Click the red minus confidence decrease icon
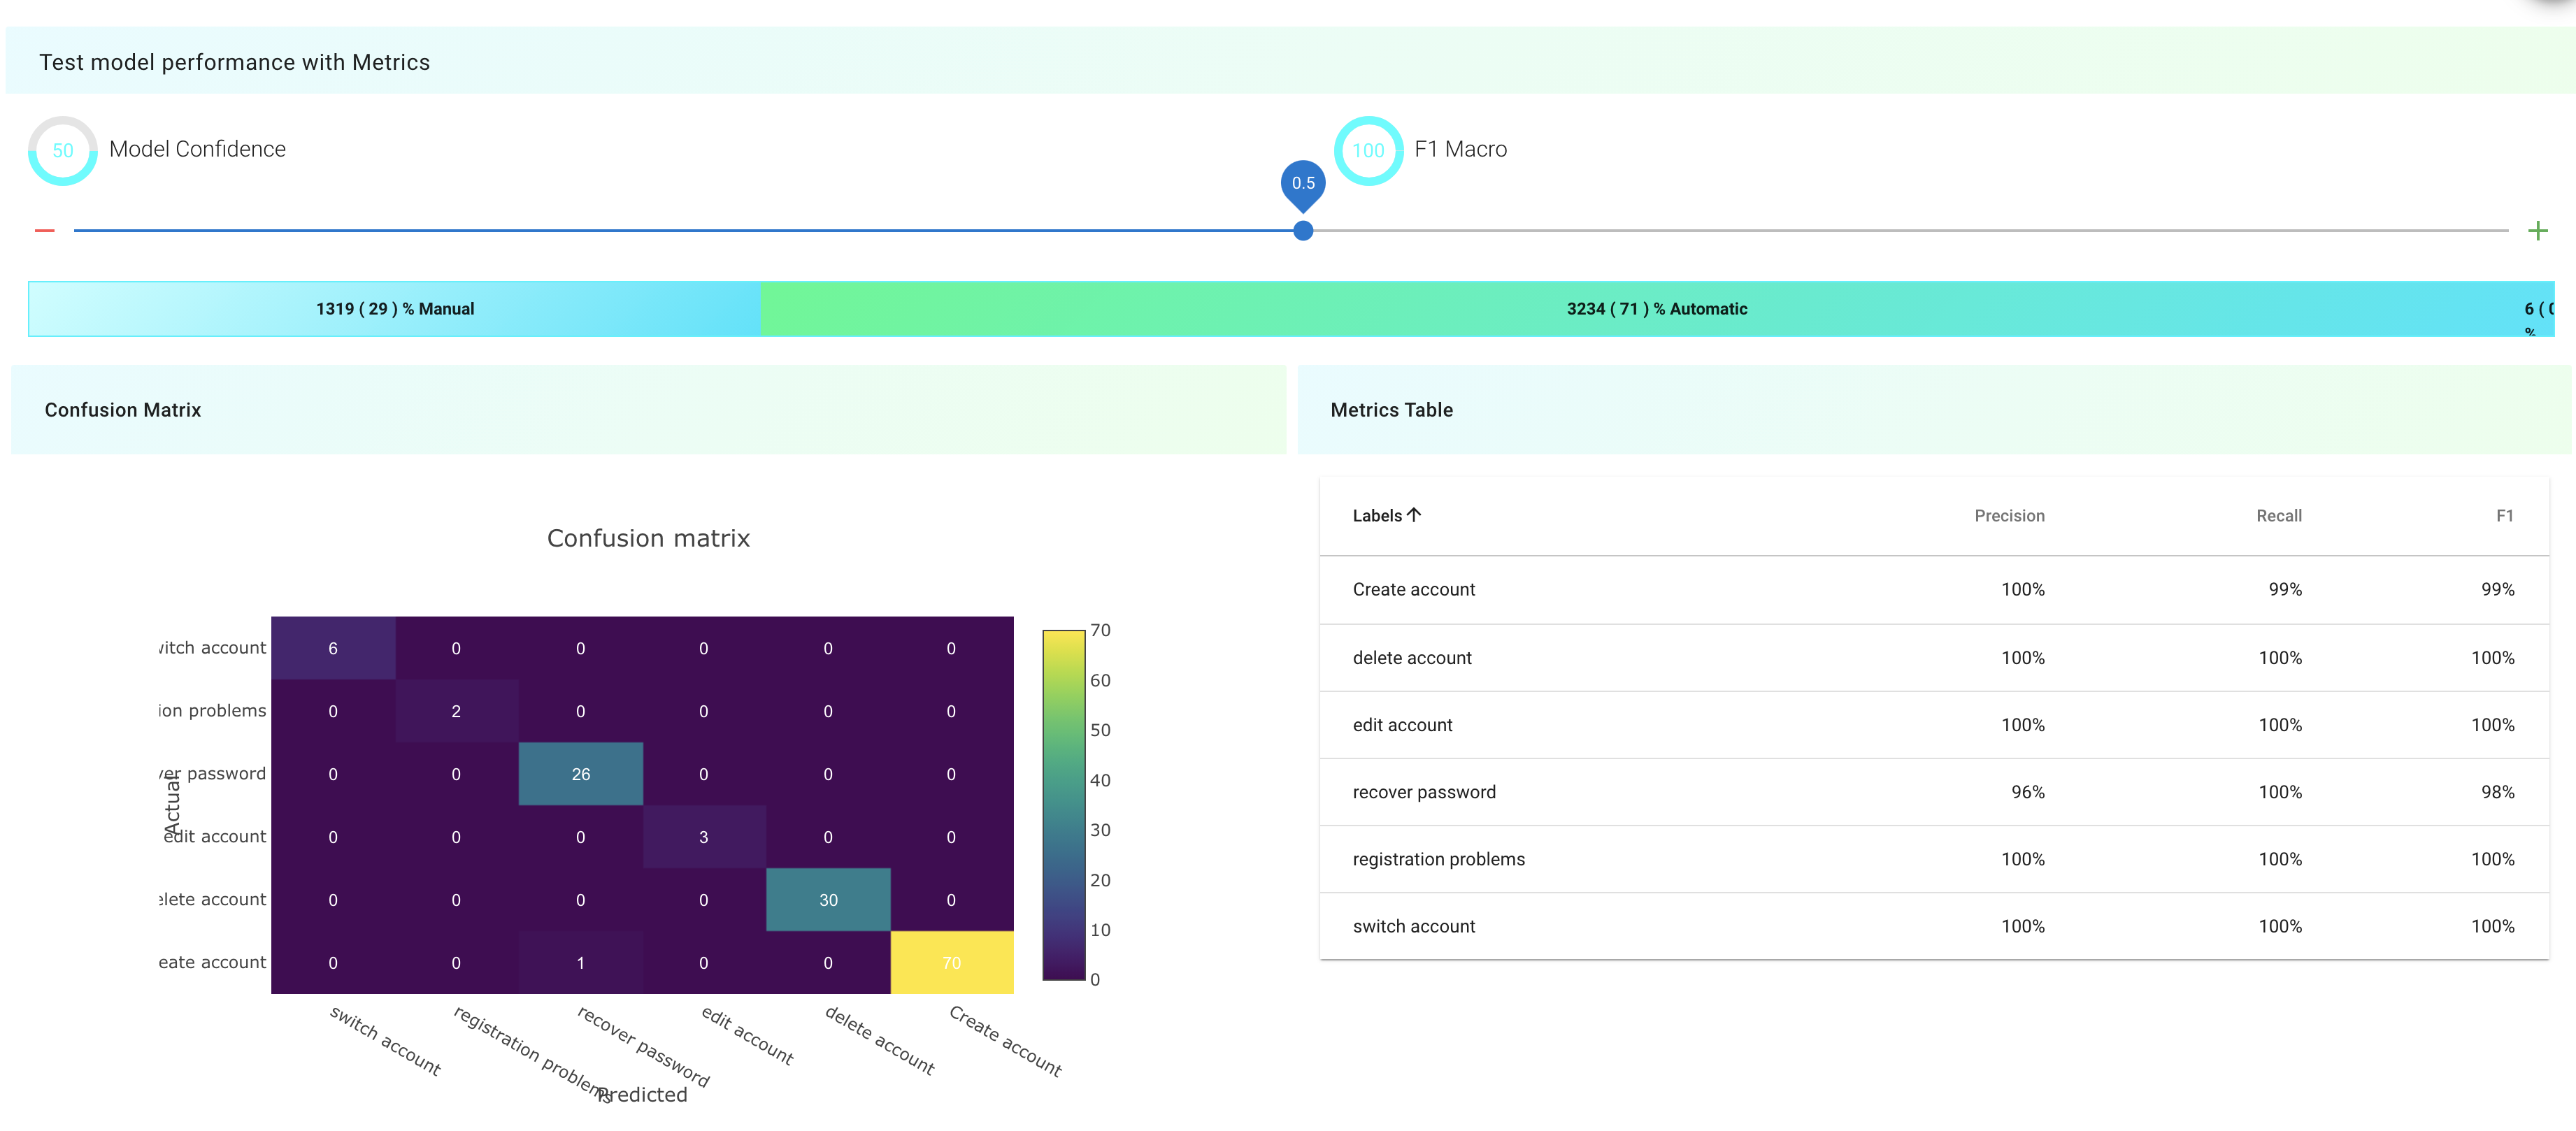Viewport: 2576px width, 1131px height. pyautogui.click(x=44, y=231)
